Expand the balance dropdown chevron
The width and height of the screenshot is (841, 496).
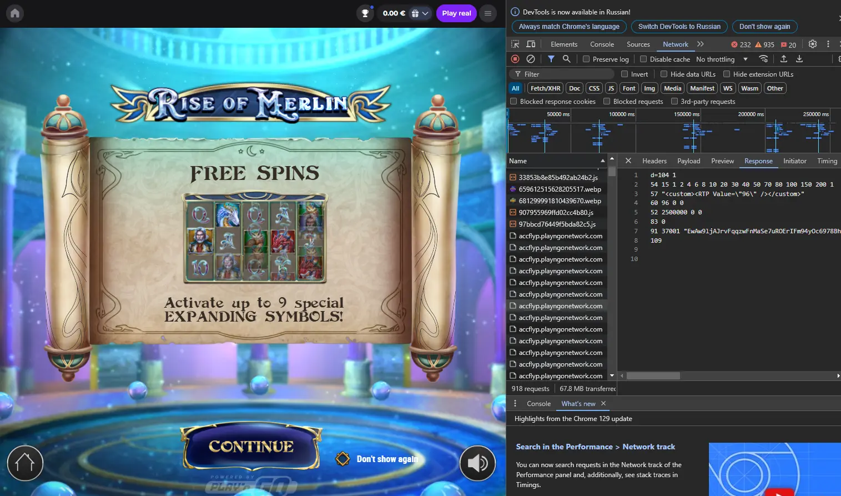[426, 13]
